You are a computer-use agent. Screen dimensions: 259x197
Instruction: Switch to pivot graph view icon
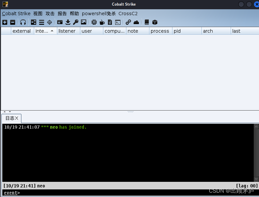coord(33,22)
